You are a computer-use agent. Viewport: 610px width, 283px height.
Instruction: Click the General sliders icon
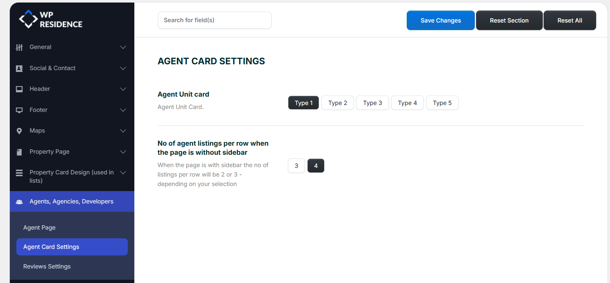pyautogui.click(x=19, y=48)
